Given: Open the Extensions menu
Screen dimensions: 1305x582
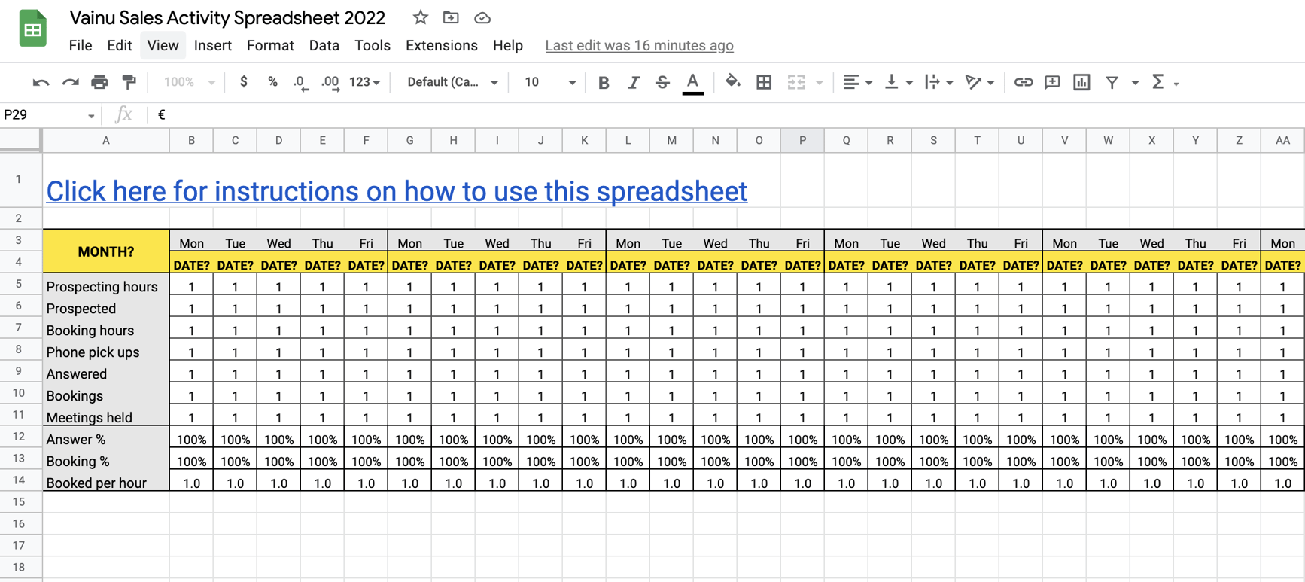Looking at the screenshot, I should coord(442,46).
